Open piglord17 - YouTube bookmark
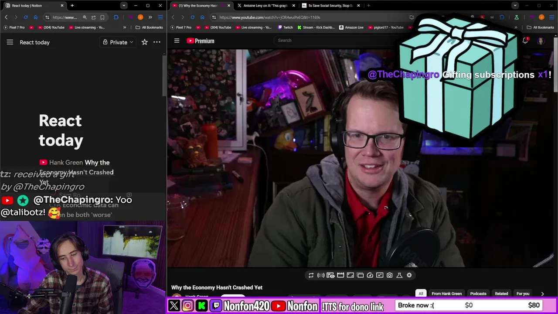 385,27
